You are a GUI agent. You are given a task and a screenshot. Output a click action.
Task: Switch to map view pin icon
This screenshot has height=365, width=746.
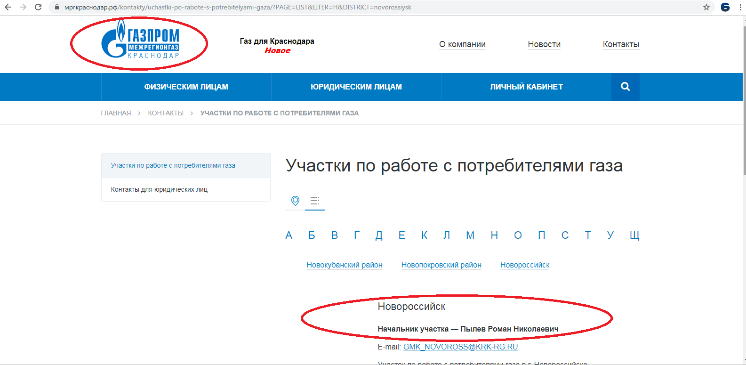click(295, 201)
